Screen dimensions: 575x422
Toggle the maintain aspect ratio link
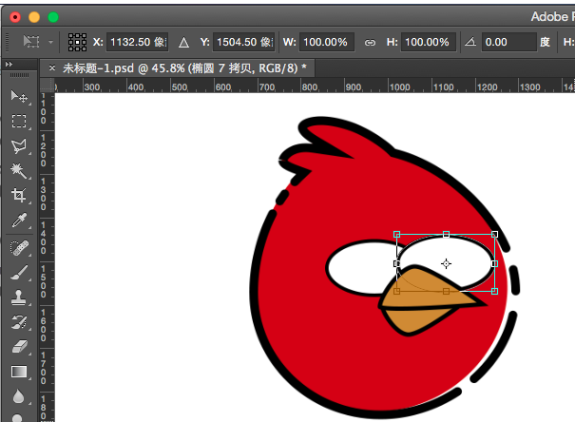point(370,43)
